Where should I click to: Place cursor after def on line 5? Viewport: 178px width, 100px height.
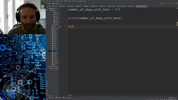tap(73, 27)
